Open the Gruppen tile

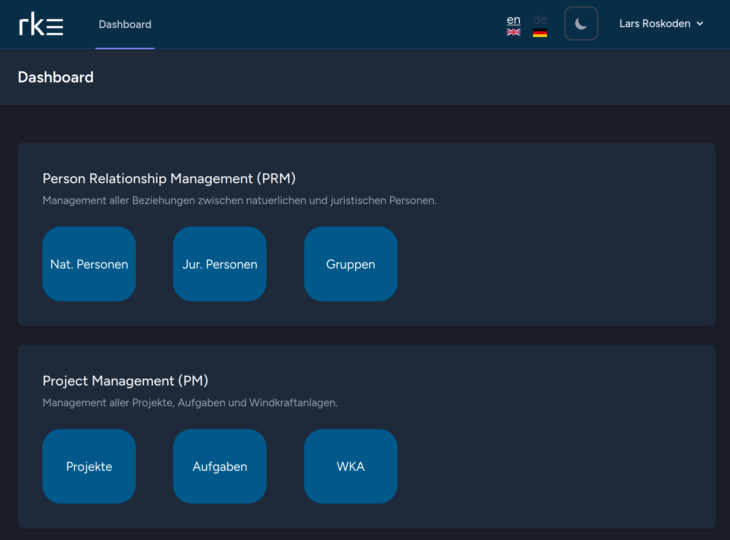point(350,264)
